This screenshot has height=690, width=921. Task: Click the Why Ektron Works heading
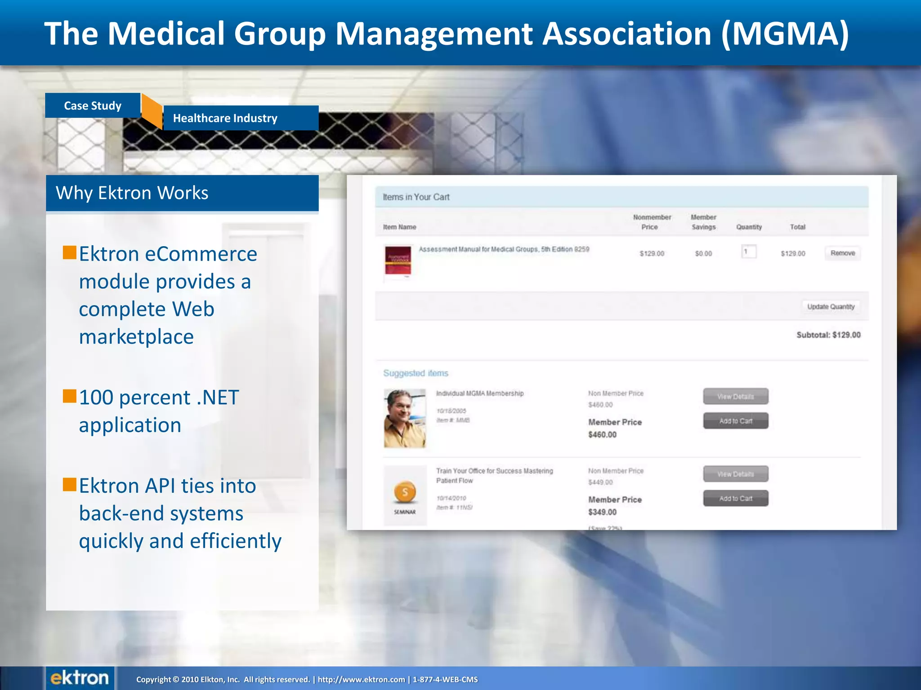(x=132, y=193)
